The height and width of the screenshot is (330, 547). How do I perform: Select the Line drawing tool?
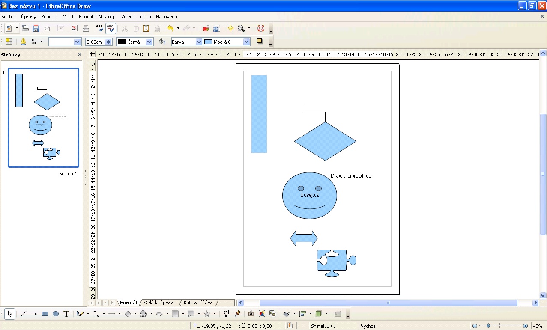tap(24, 314)
